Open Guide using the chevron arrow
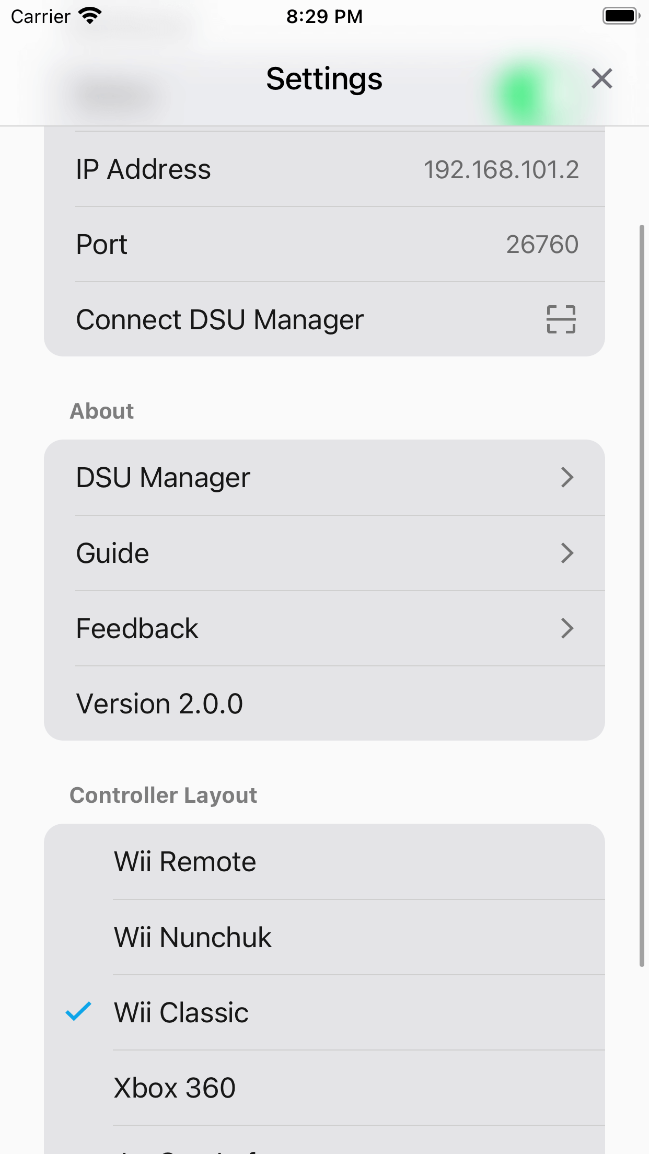Screen dimensions: 649x1154 point(567,553)
